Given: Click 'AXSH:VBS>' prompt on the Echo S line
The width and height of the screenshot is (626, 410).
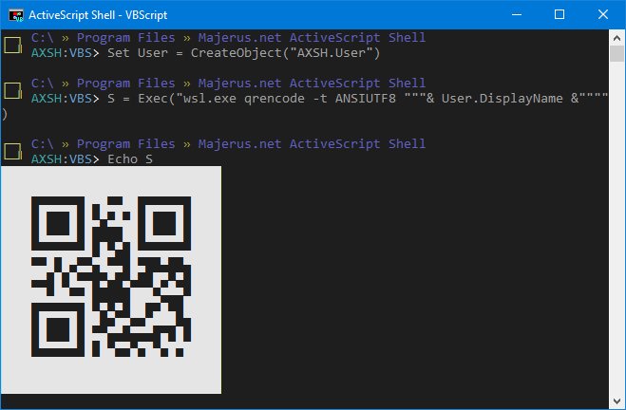Looking at the screenshot, I should 66,159.
